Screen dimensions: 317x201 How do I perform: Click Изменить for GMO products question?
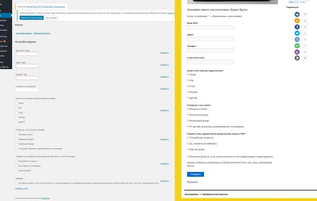point(164,164)
